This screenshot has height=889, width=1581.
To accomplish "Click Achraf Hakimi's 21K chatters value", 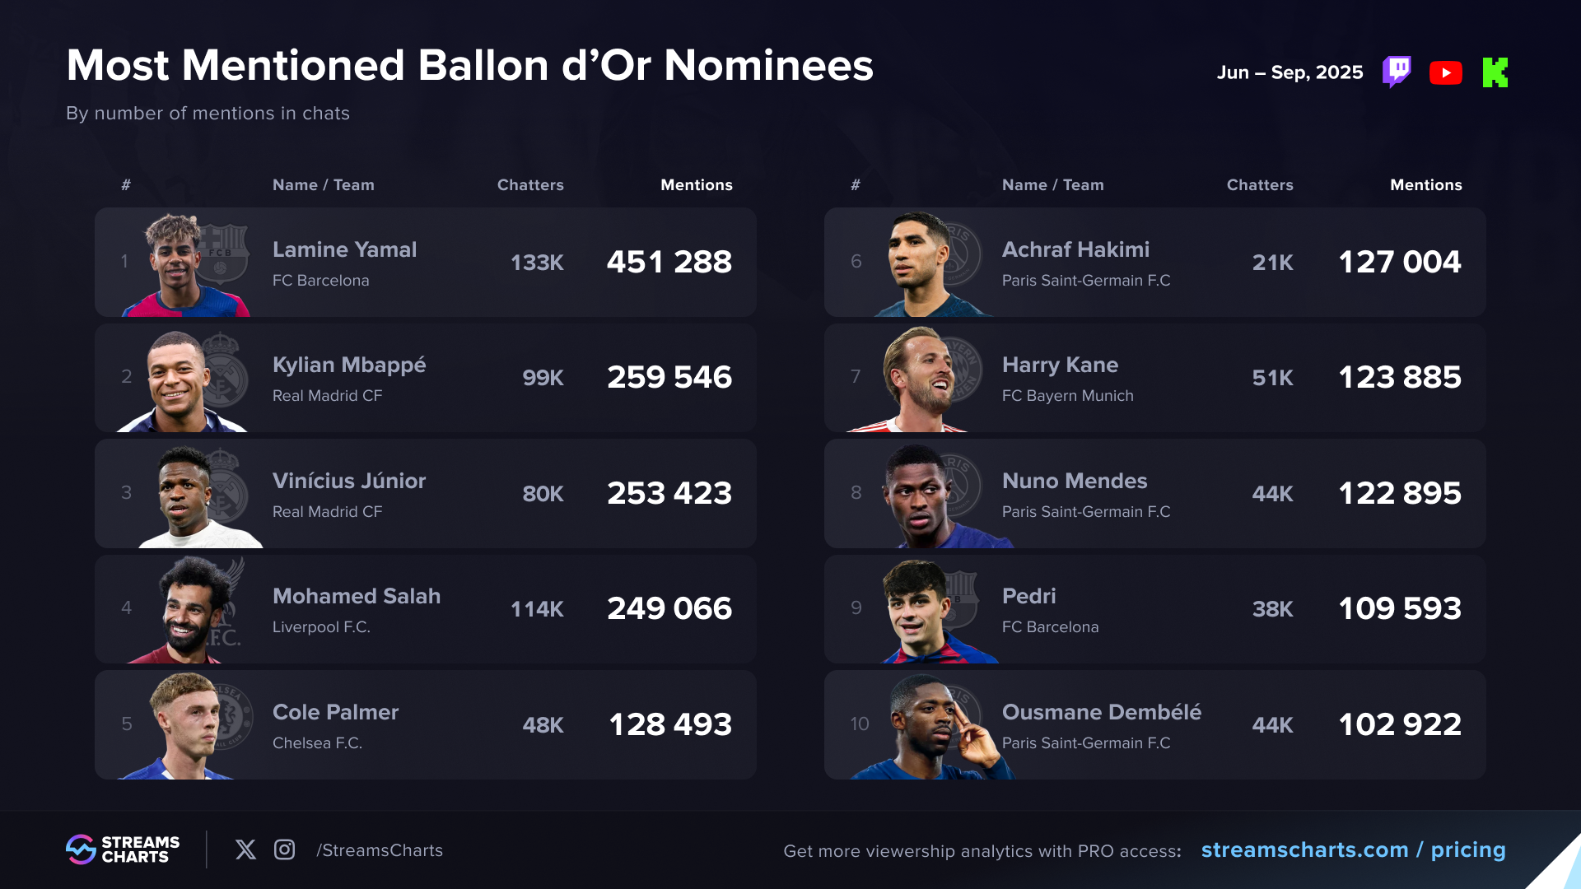I will pos(1272,263).
